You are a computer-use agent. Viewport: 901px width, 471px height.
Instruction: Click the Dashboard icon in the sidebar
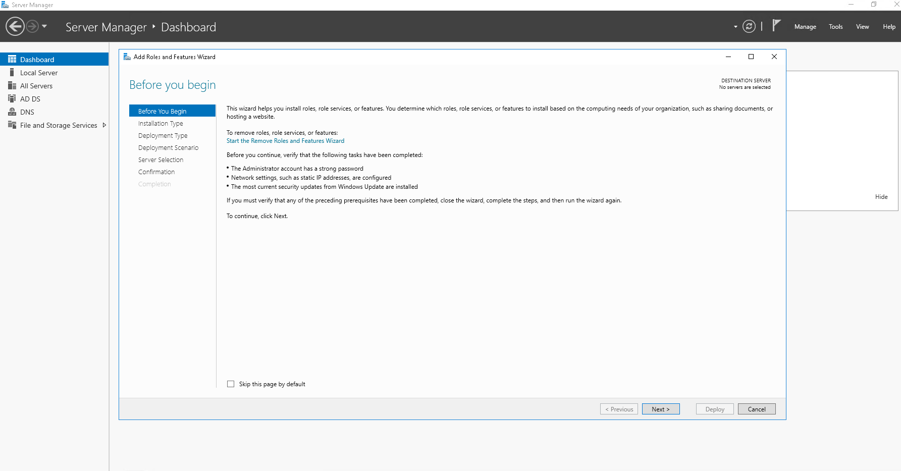[12, 59]
